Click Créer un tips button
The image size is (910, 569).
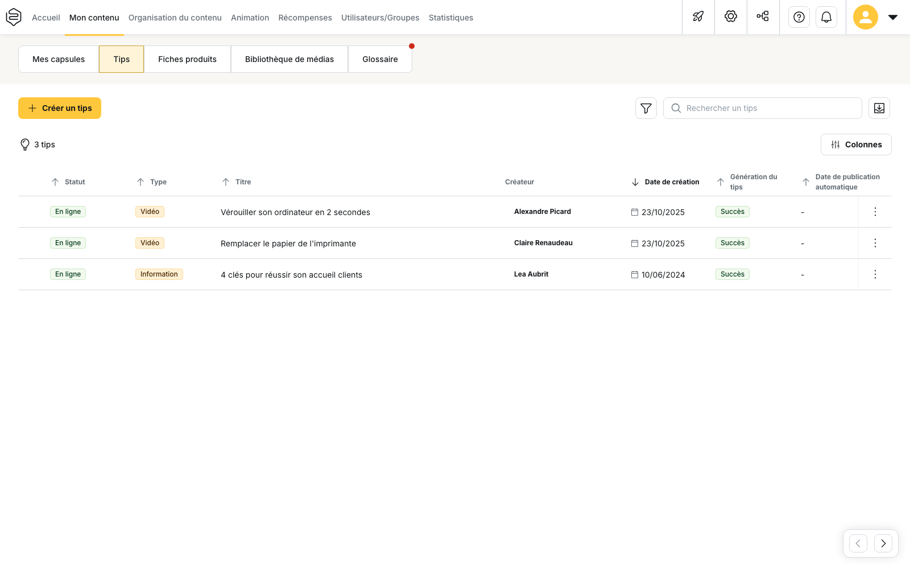click(x=60, y=108)
